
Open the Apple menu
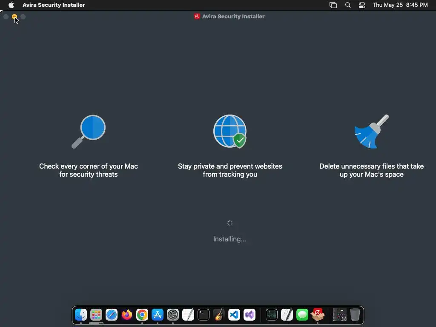11,5
